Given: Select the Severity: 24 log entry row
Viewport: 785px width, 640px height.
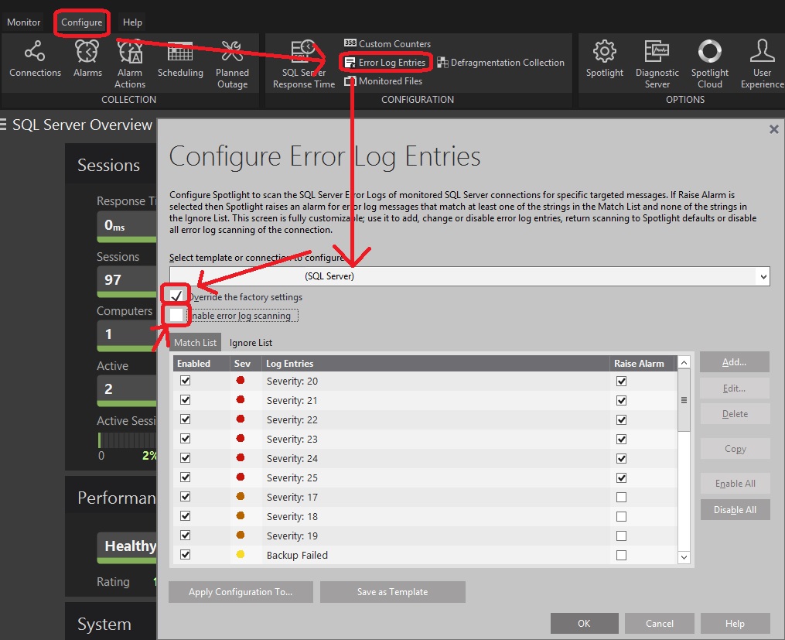Looking at the screenshot, I should coord(425,458).
